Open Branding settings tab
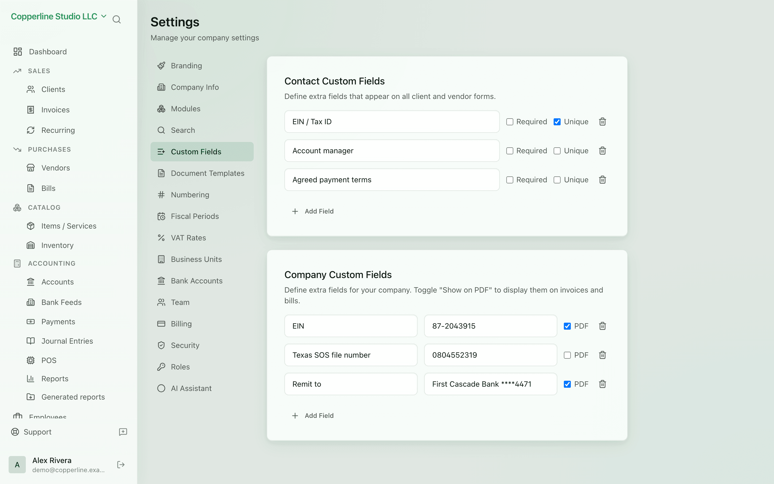This screenshot has width=774, height=484. [x=202, y=66]
